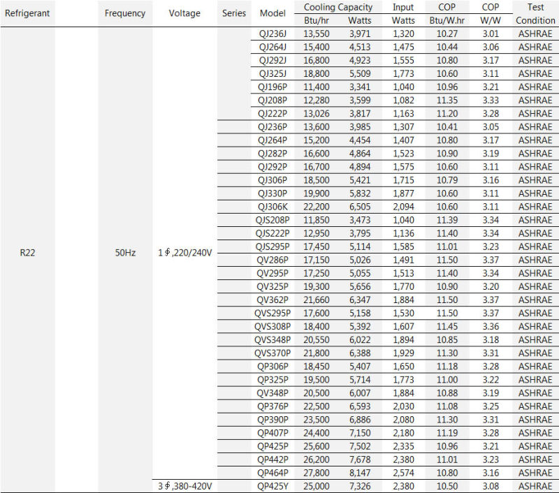Click the 3.08 COP W/W value
The height and width of the screenshot is (493, 559).
pyautogui.click(x=491, y=486)
